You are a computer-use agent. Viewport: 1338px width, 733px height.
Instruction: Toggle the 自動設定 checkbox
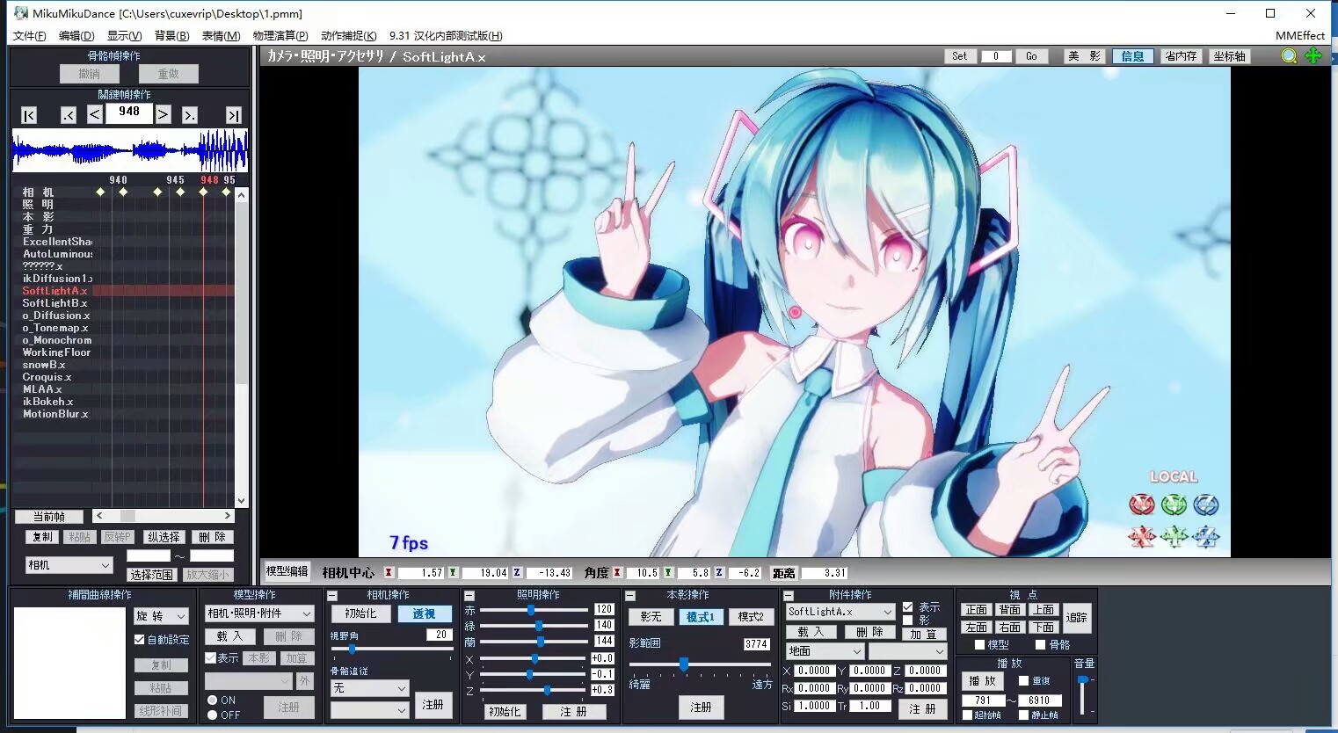139,640
